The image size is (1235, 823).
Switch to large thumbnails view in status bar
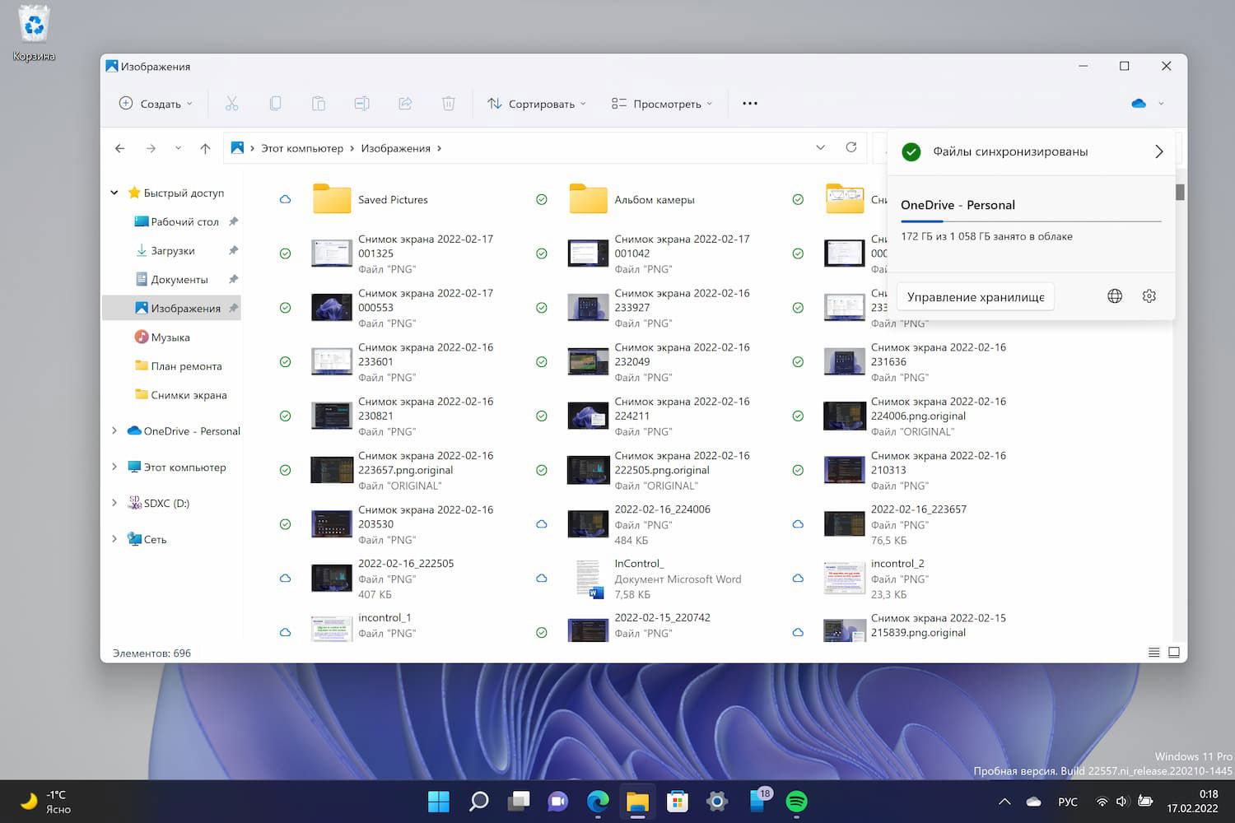1174,653
